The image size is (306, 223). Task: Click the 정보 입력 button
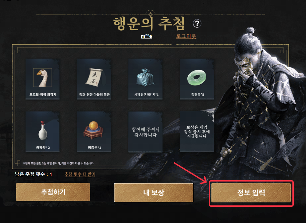pyautogui.click(x=251, y=193)
